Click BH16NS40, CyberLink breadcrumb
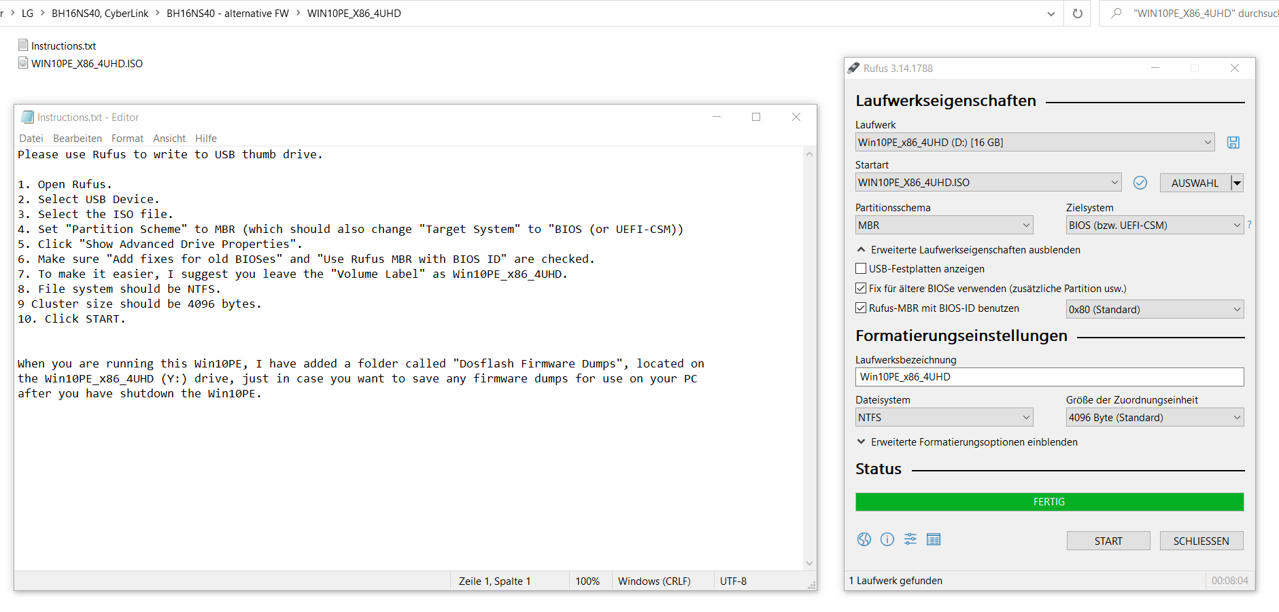1279x612 pixels. pyautogui.click(x=100, y=14)
